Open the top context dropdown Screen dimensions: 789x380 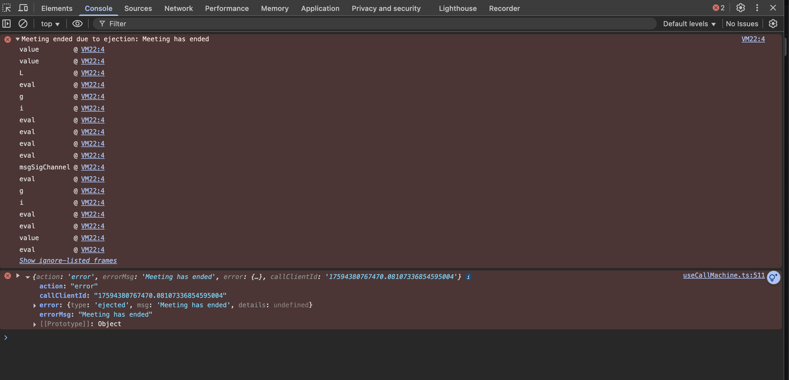(50, 24)
